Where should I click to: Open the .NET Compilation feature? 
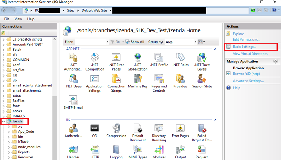pyautogui.click(x=95, y=62)
